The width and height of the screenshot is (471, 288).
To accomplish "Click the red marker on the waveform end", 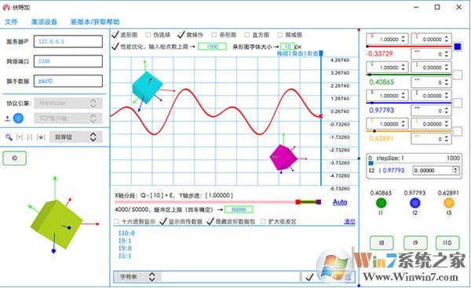I will (x=321, y=116).
